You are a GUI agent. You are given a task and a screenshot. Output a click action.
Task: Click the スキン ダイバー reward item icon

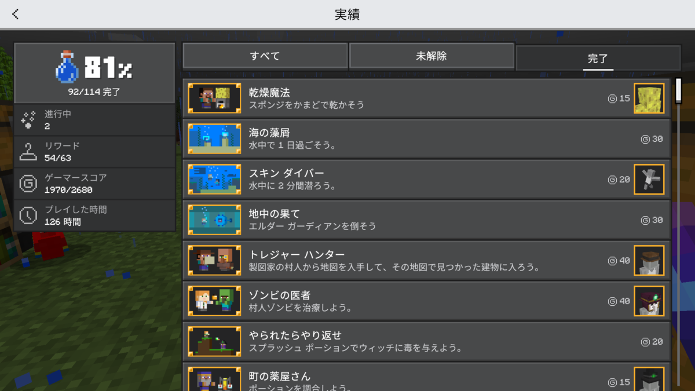coord(649,180)
